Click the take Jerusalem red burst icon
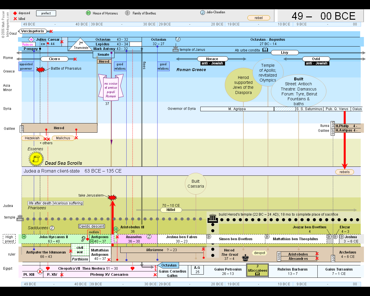370x296 pixels. pos(112,197)
